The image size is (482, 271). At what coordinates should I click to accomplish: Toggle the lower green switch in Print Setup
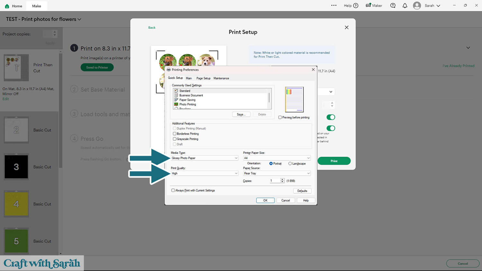click(x=331, y=128)
